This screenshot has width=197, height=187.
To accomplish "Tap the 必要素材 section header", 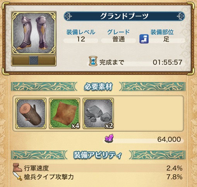I will pyautogui.click(x=98, y=87).
